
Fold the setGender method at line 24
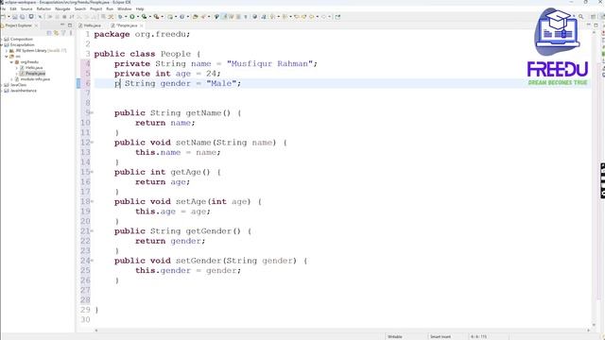point(93,261)
